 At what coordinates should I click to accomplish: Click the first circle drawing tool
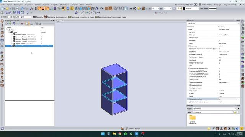click(90, 13)
